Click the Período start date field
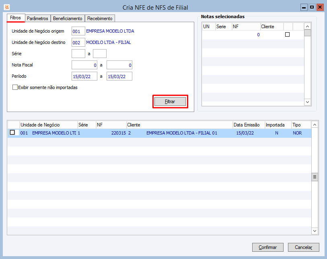This screenshot has width=327, height=259. tap(84, 76)
